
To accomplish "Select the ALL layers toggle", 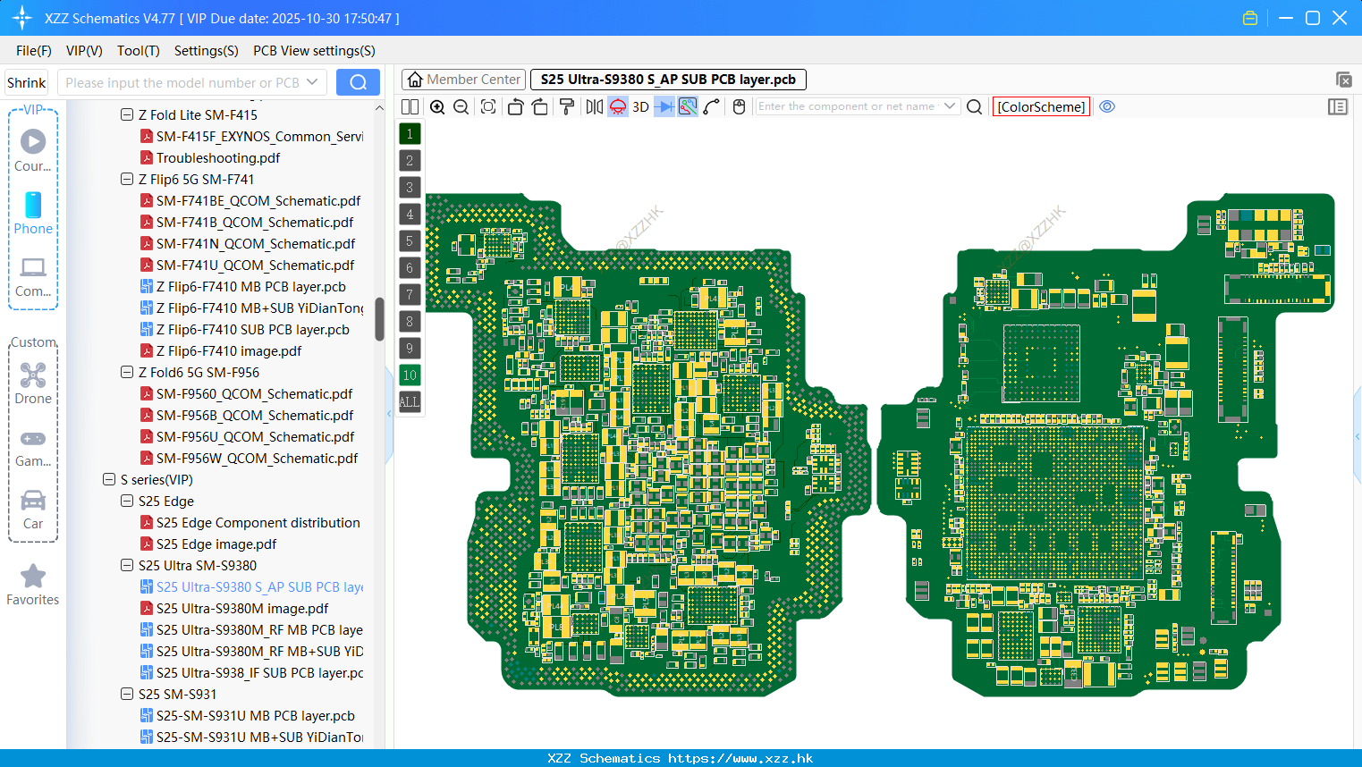I will [409, 402].
